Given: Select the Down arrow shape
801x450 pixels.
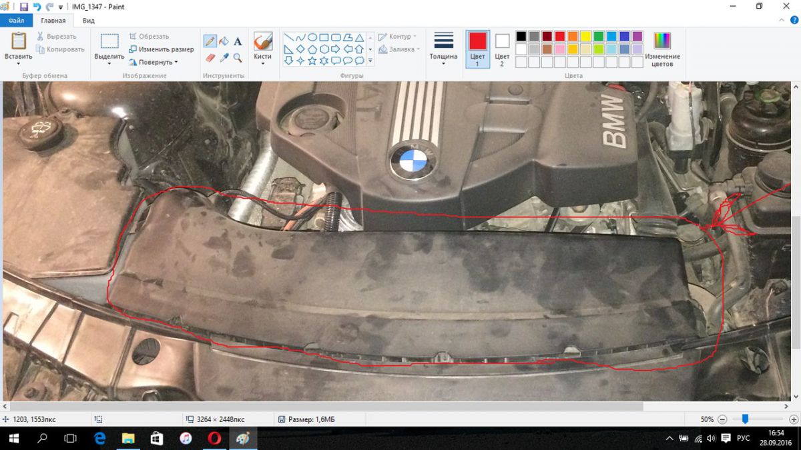Looking at the screenshot, I should (288, 61).
